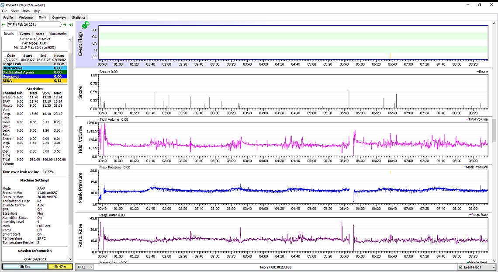This screenshot has width=498, height=272.
Task: Click the Resp. Rate graph title label
Action: (80, 235)
